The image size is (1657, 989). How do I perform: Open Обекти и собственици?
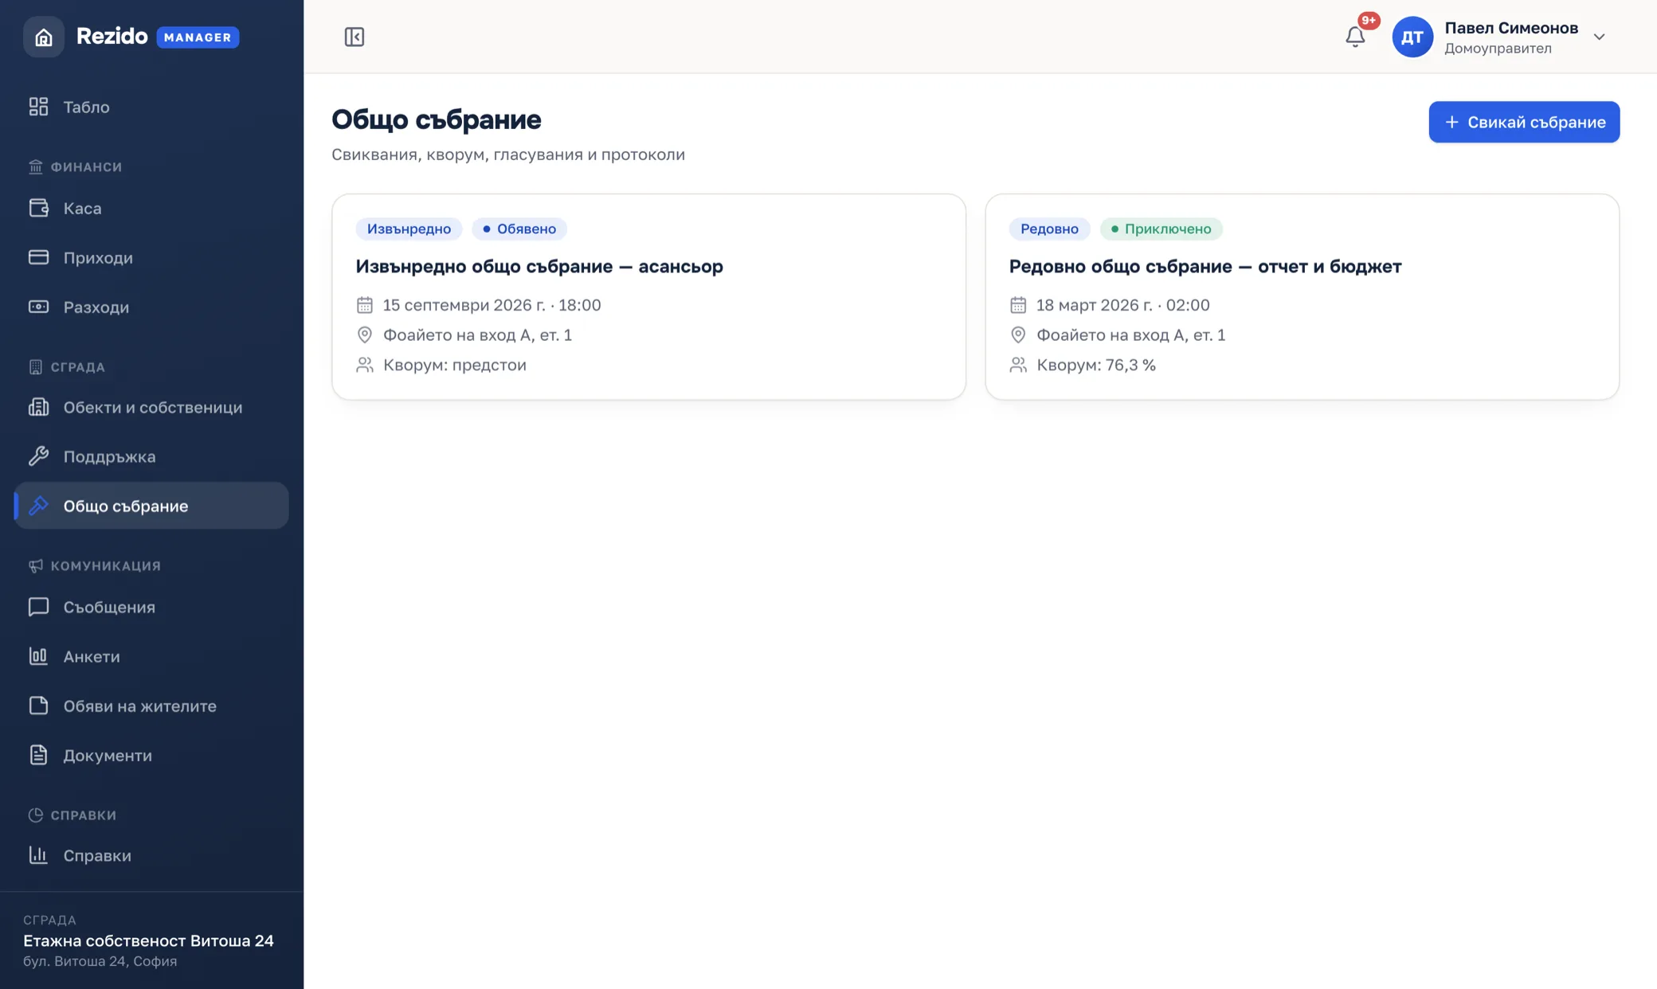(x=151, y=407)
